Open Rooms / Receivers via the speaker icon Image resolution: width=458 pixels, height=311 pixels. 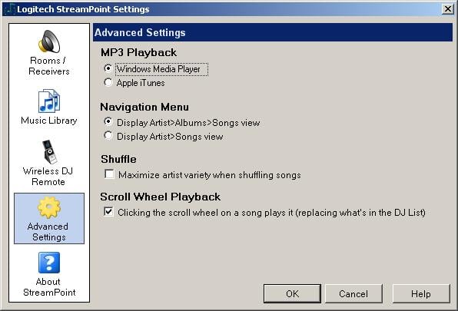49,41
